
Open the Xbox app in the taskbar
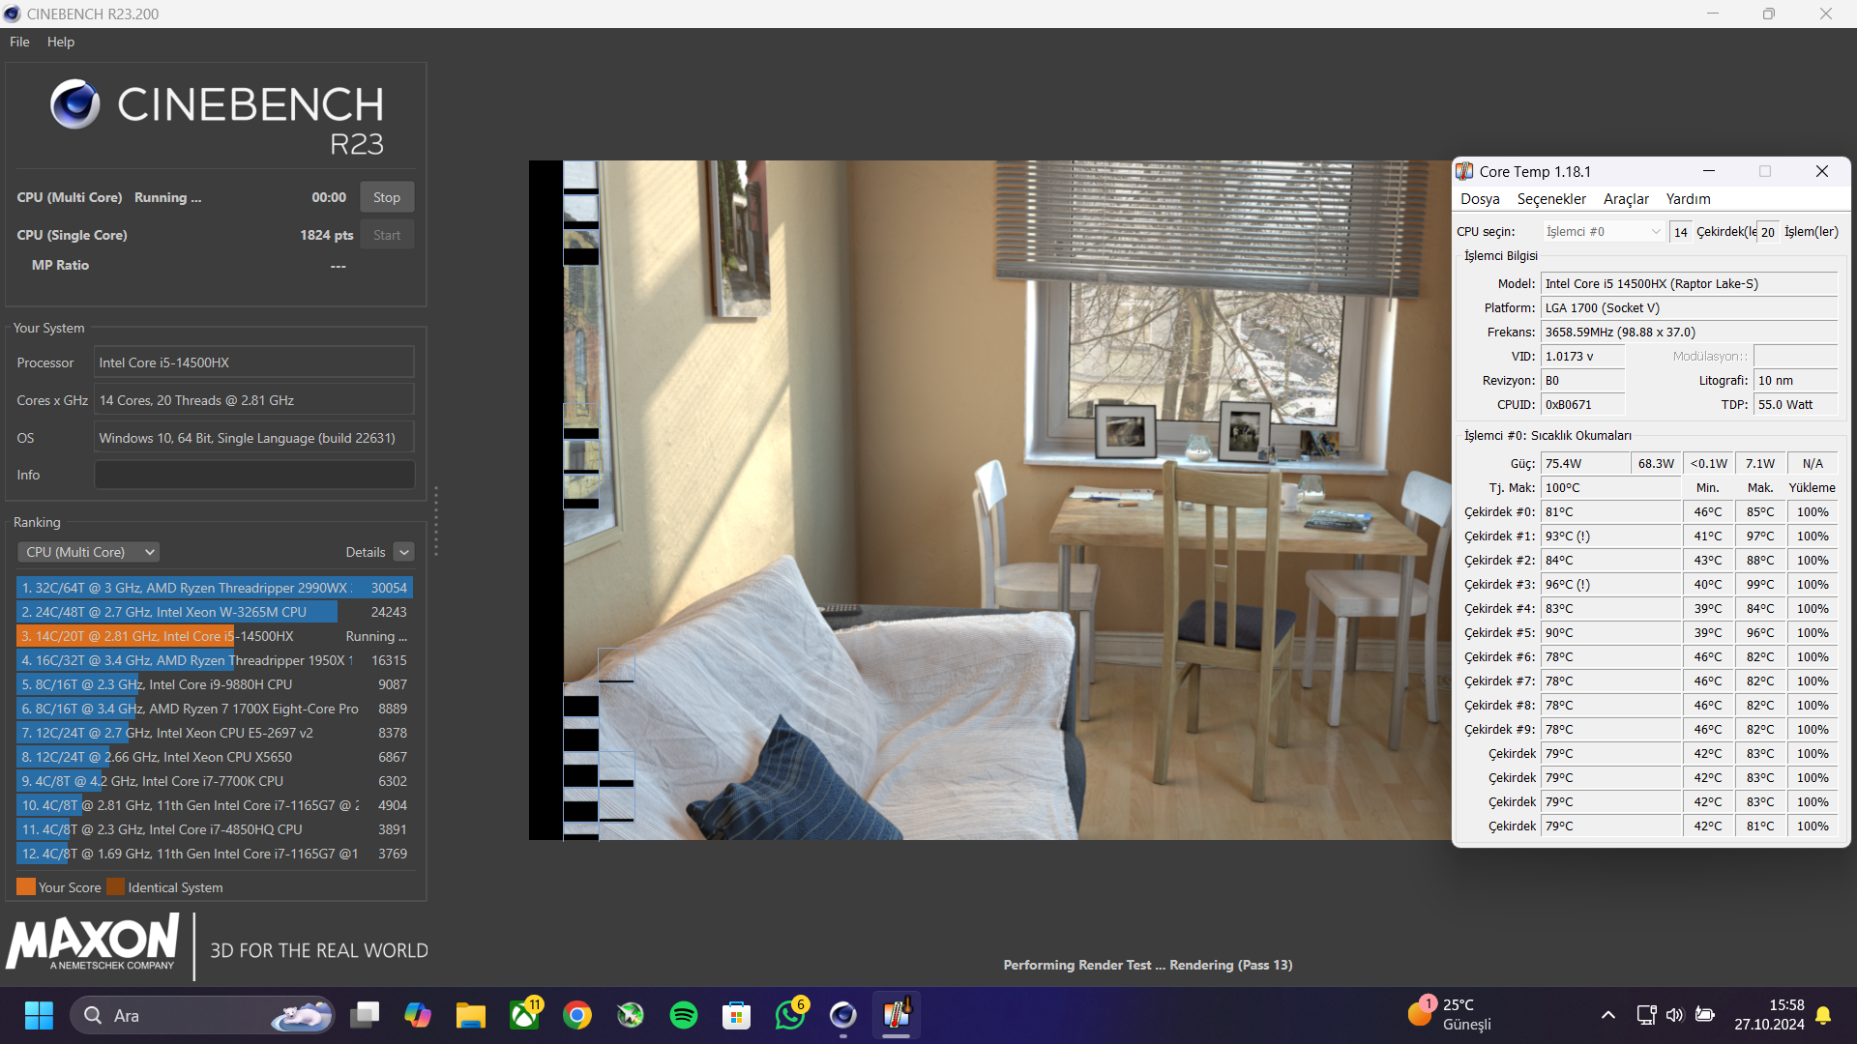point(524,1015)
